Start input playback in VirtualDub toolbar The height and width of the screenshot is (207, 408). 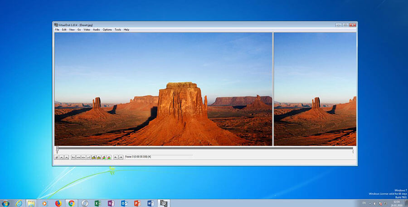tap(61, 157)
